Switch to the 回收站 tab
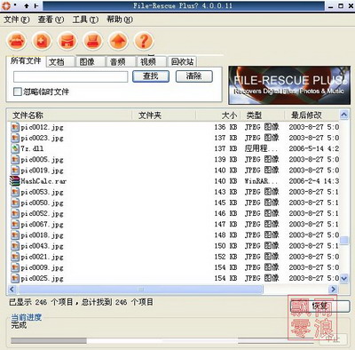The image size is (355, 350). click(183, 62)
